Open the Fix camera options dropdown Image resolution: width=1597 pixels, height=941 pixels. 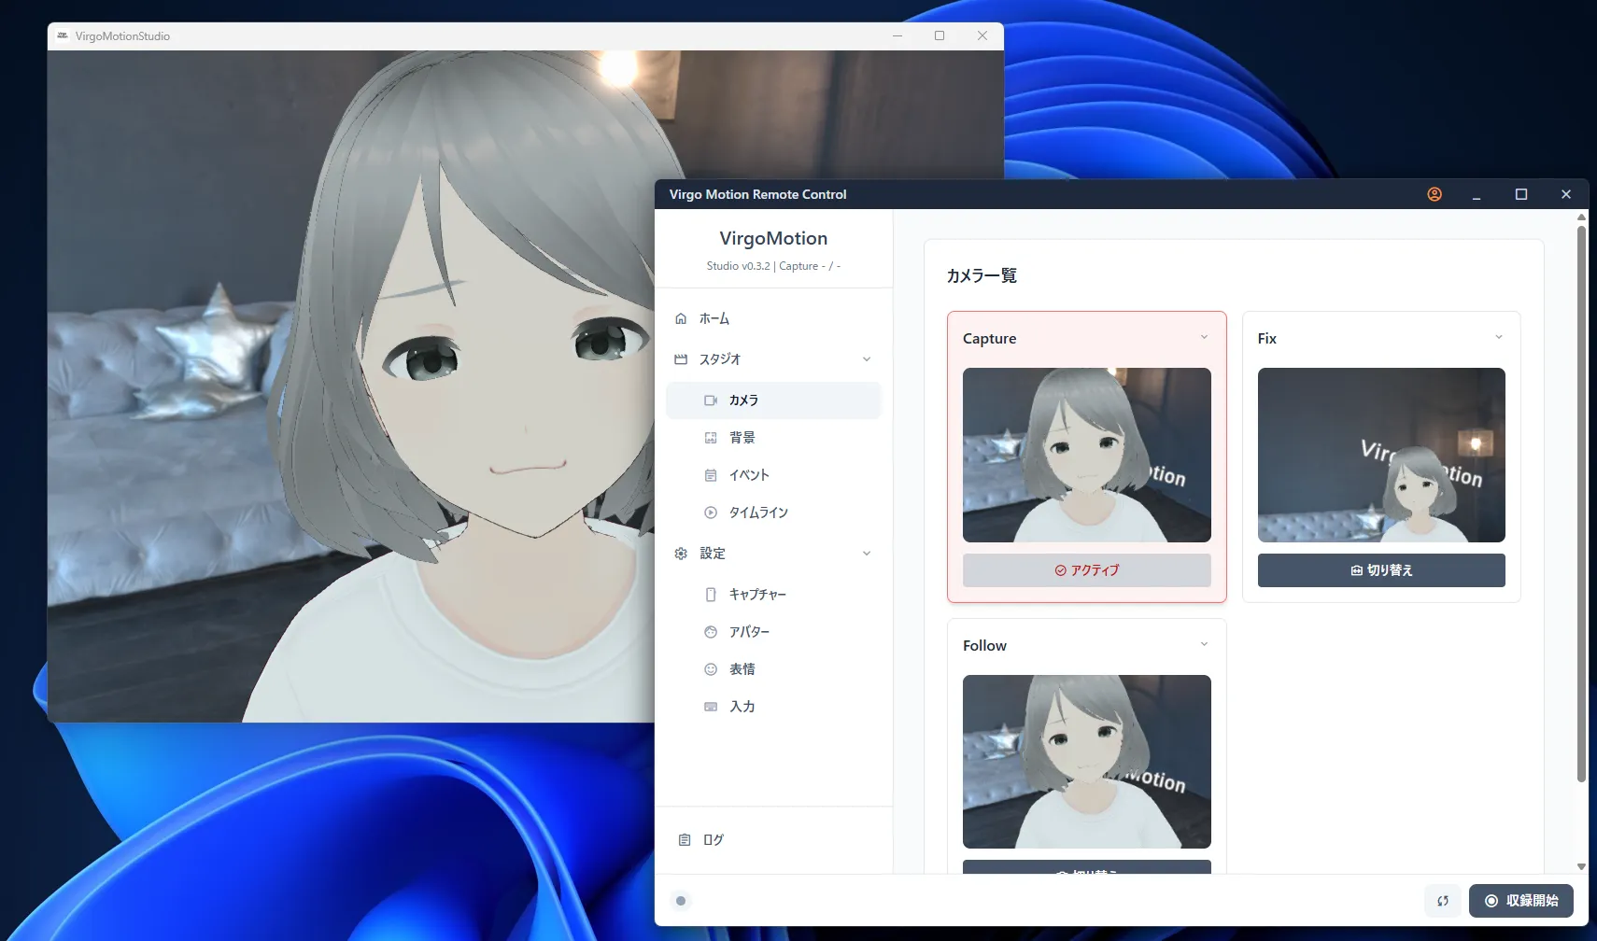[1498, 336]
